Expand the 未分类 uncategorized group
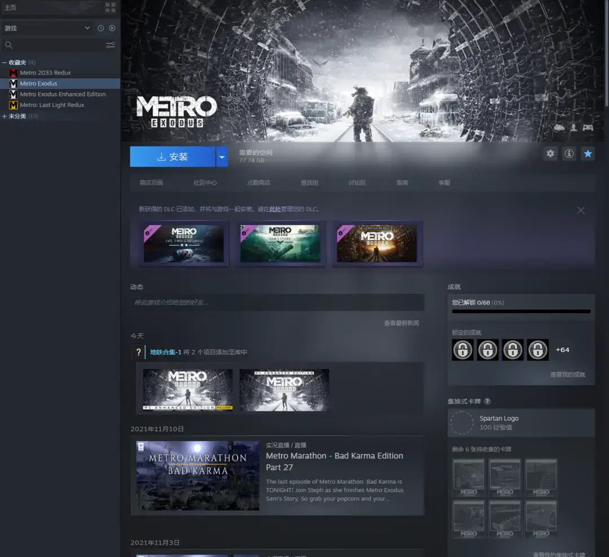This screenshot has height=557, width=609. point(5,116)
